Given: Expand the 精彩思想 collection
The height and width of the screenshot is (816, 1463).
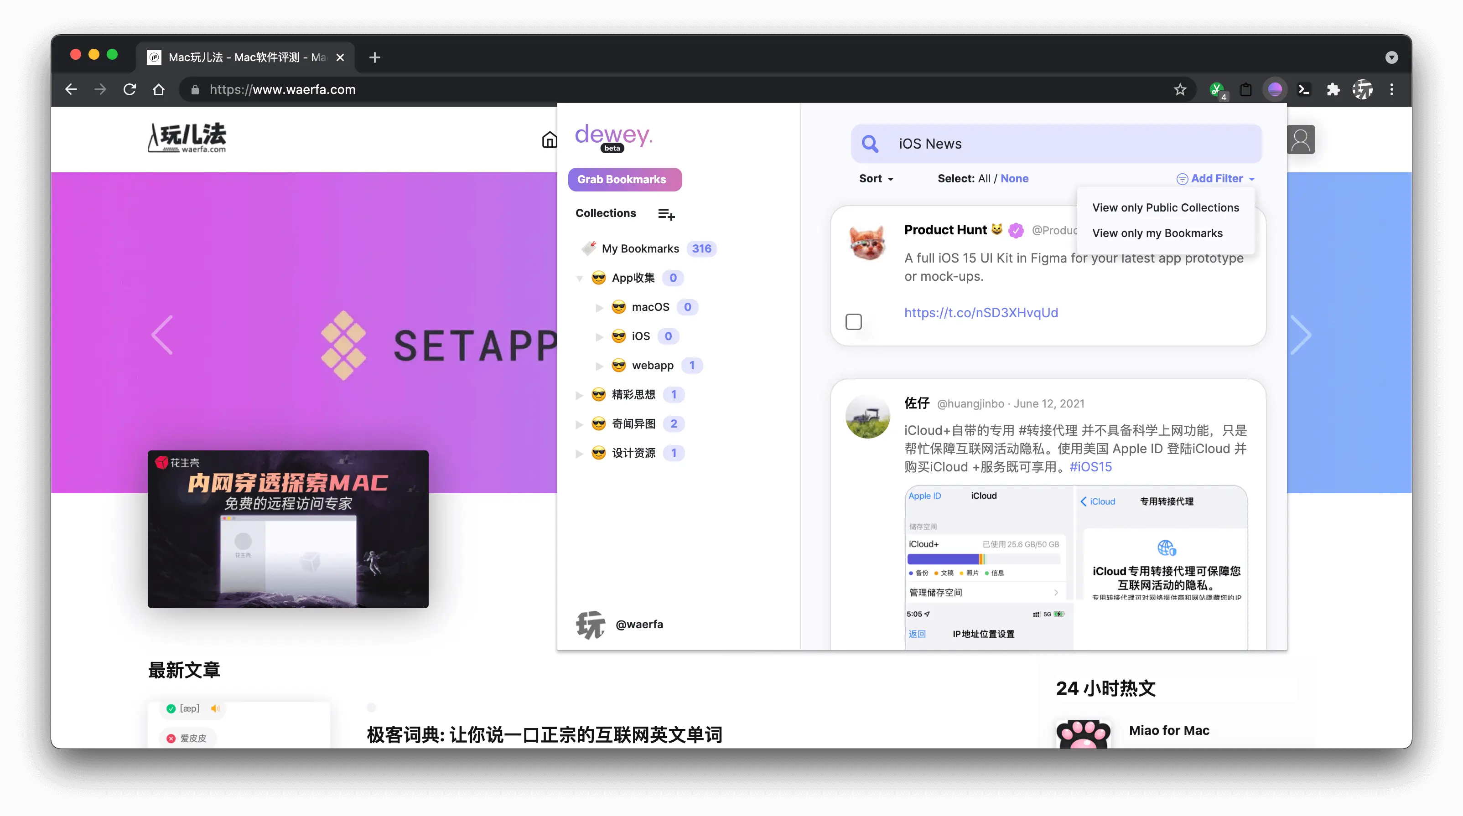Looking at the screenshot, I should coord(579,395).
